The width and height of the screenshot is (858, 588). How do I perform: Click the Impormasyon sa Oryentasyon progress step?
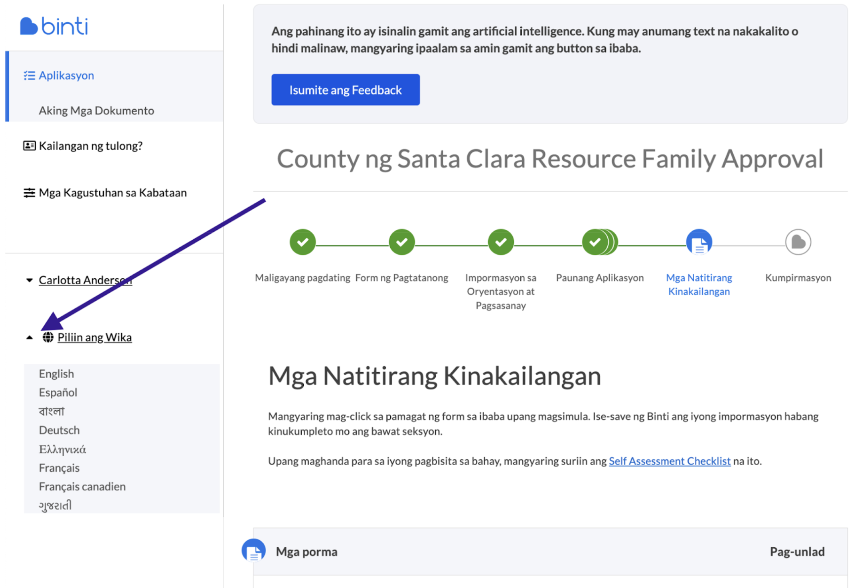(x=500, y=242)
